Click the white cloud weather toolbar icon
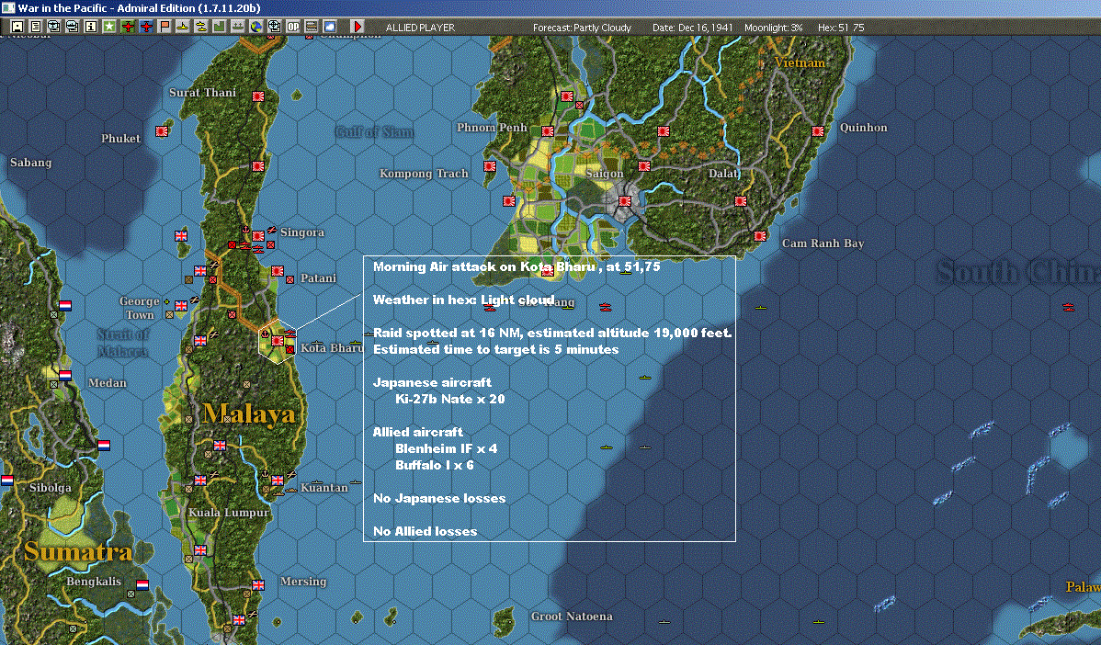This screenshot has width=1101, height=645. (x=329, y=27)
